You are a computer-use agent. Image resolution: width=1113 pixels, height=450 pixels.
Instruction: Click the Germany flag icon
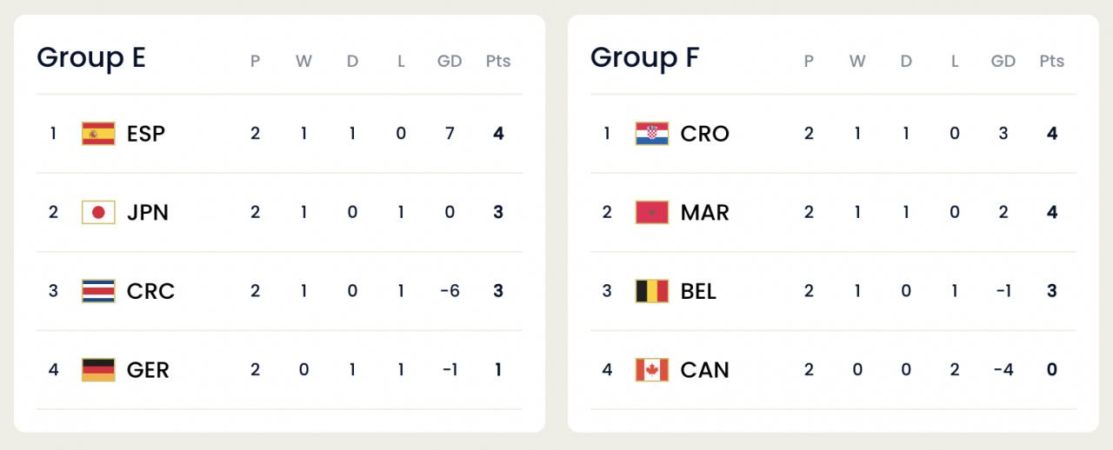[x=98, y=370]
